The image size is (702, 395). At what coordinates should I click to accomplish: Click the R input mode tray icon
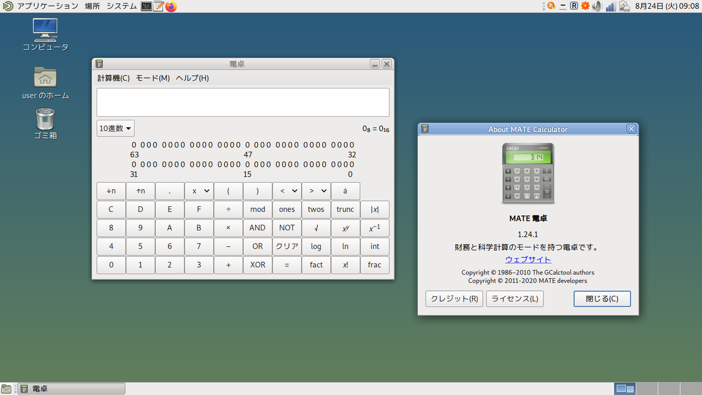pyautogui.click(x=574, y=6)
